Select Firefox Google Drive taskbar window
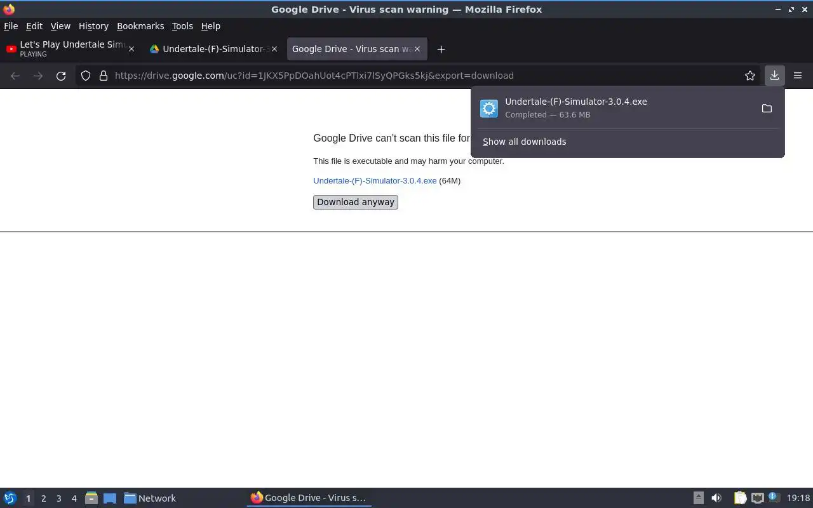Screen dimensions: 813x508 [x=309, y=498]
